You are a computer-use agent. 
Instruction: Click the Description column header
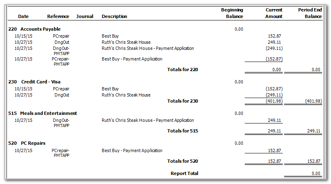pos(114,16)
